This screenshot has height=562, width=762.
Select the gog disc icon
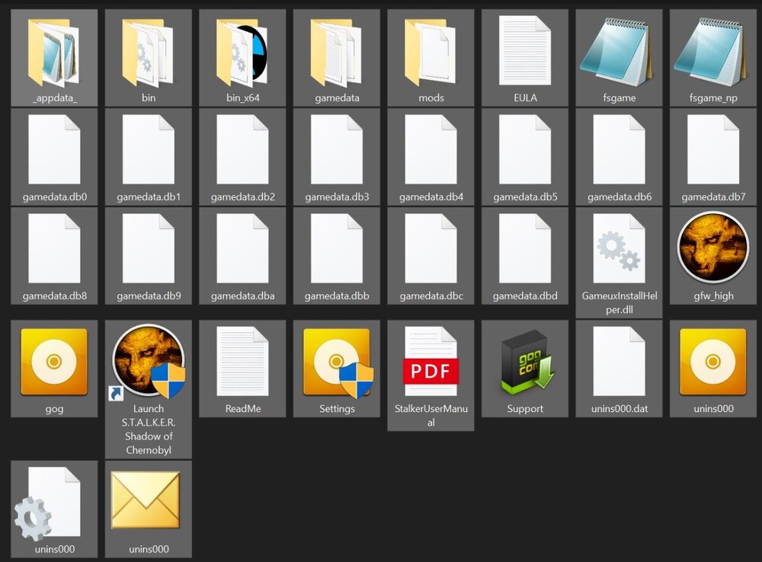pos(54,362)
